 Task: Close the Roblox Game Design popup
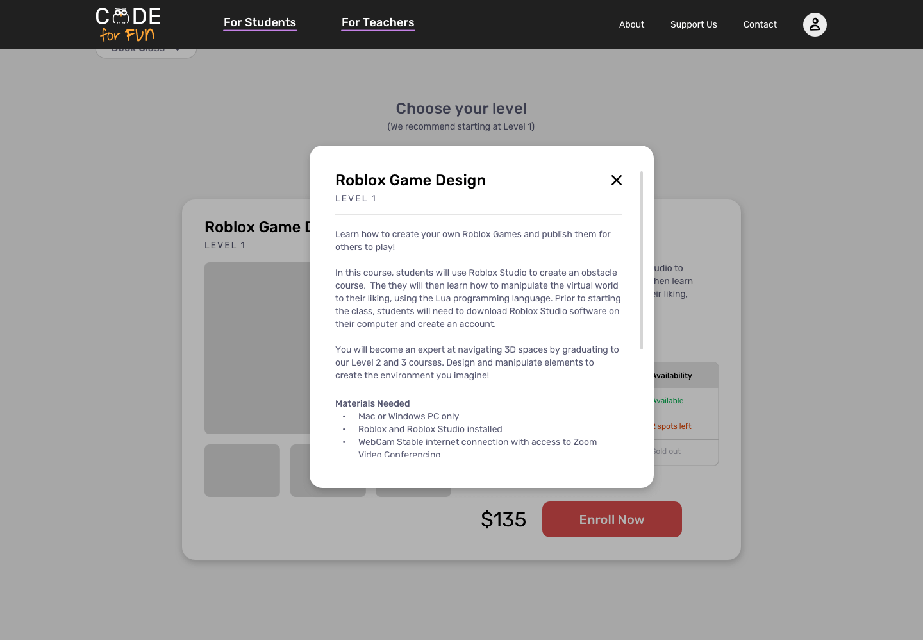(x=617, y=180)
